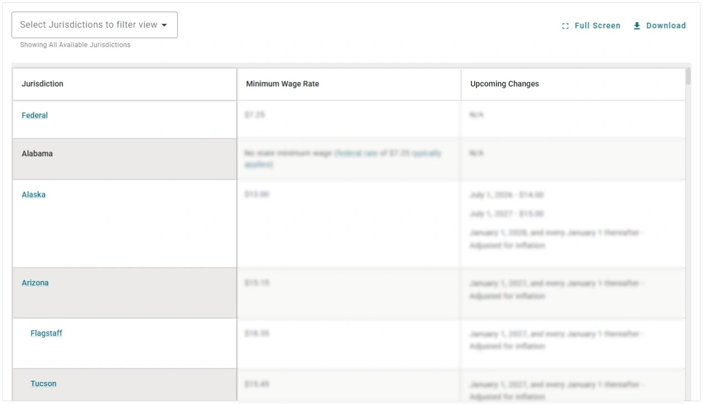Open the Tucson city link
Screen dimensions: 703x404
point(43,384)
